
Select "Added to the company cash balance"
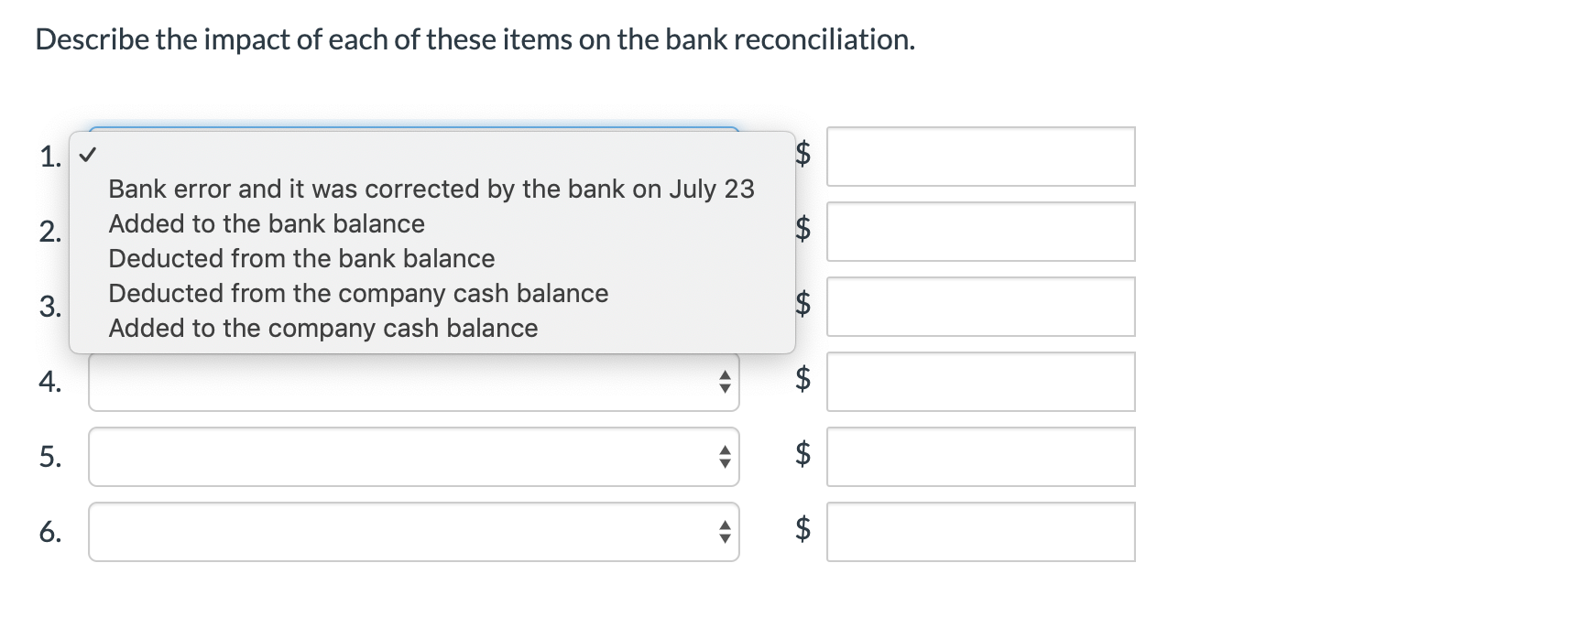pos(322,328)
